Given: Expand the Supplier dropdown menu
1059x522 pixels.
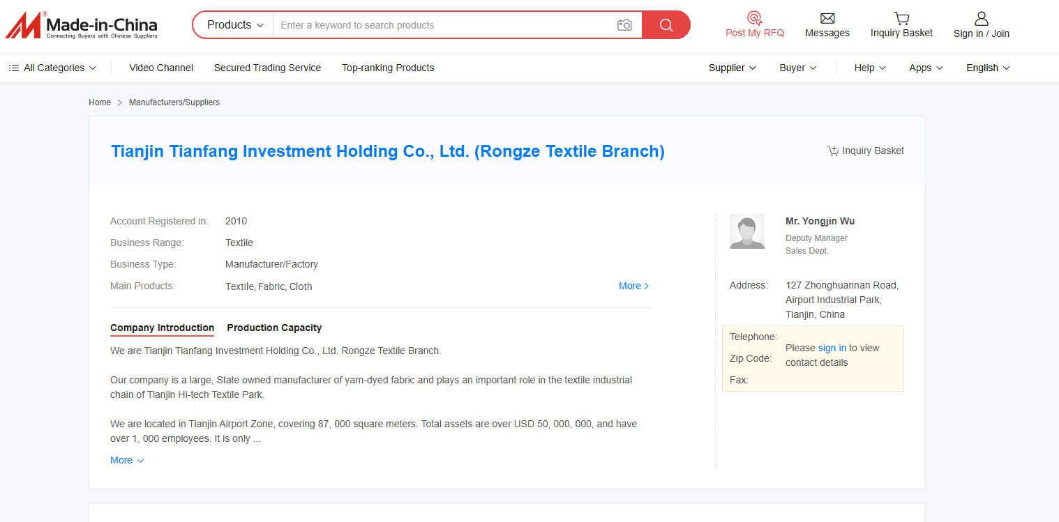Looking at the screenshot, I should (732, 68).
